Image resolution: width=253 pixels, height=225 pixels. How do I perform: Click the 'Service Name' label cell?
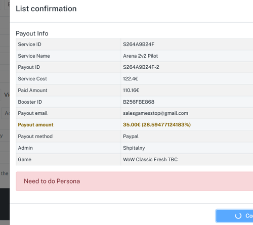point(68,56)
